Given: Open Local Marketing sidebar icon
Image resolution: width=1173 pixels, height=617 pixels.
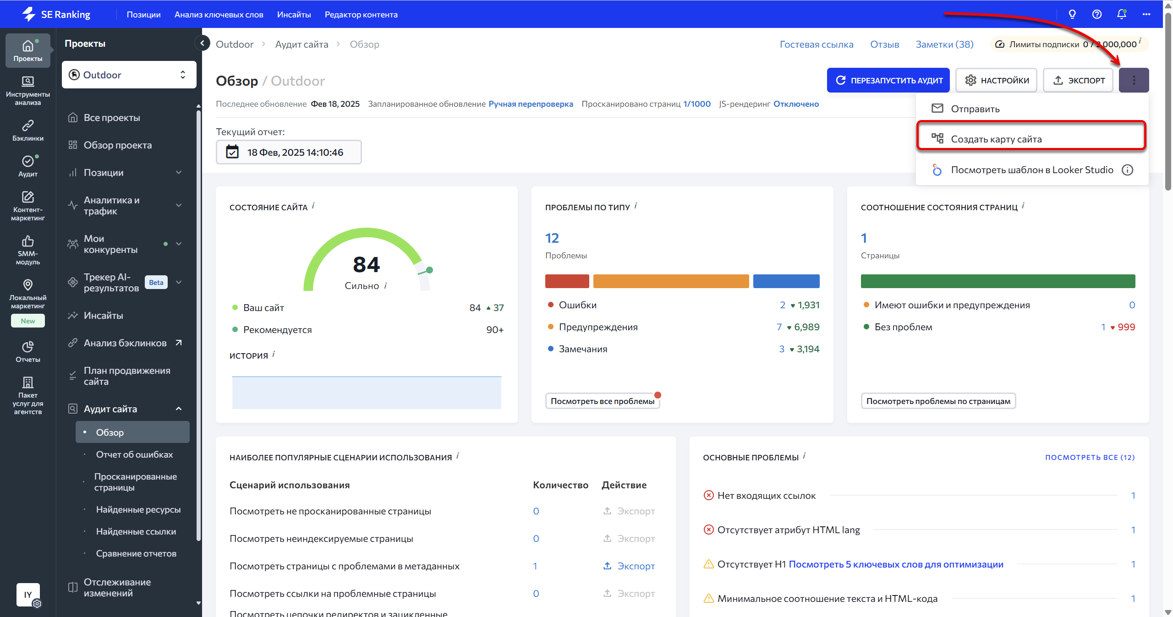Looking at the screenshot, I should (x=28, y=294).
